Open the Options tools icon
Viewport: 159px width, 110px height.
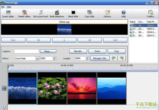[107, 12]
